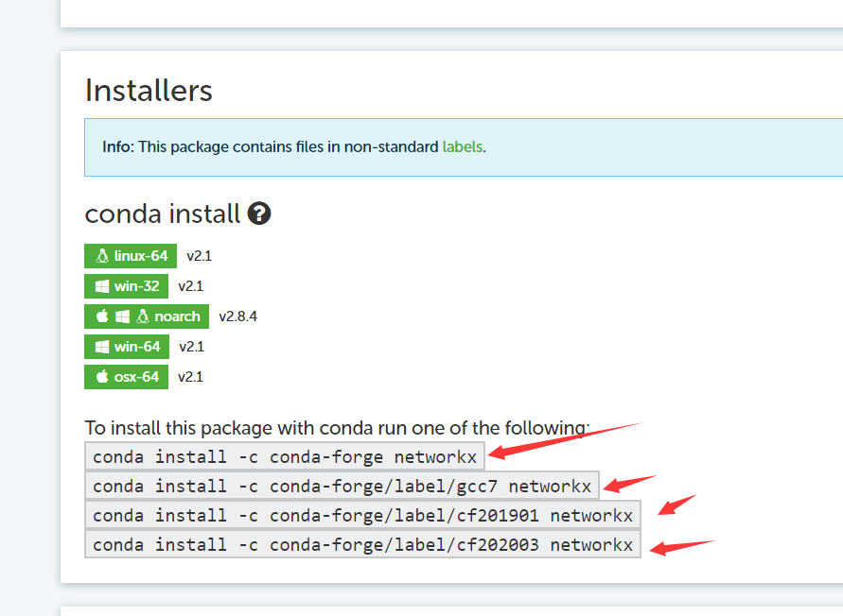
Task: Click the Windows logo on the noarch badge
Action: (123, 317)
